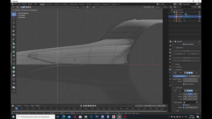
Task: Select the 3D Cursor tool
Action: tap(14, 18)
